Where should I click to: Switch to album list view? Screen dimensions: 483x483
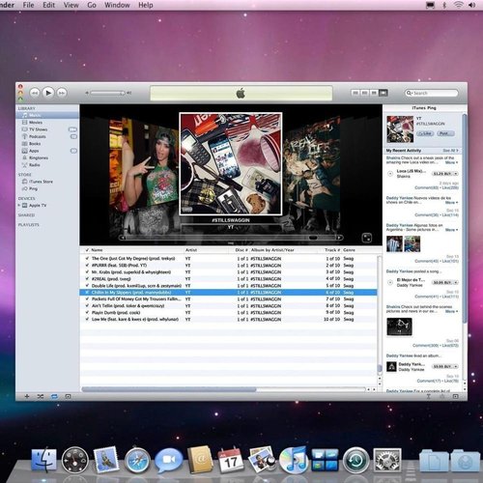tap(365, 93)
